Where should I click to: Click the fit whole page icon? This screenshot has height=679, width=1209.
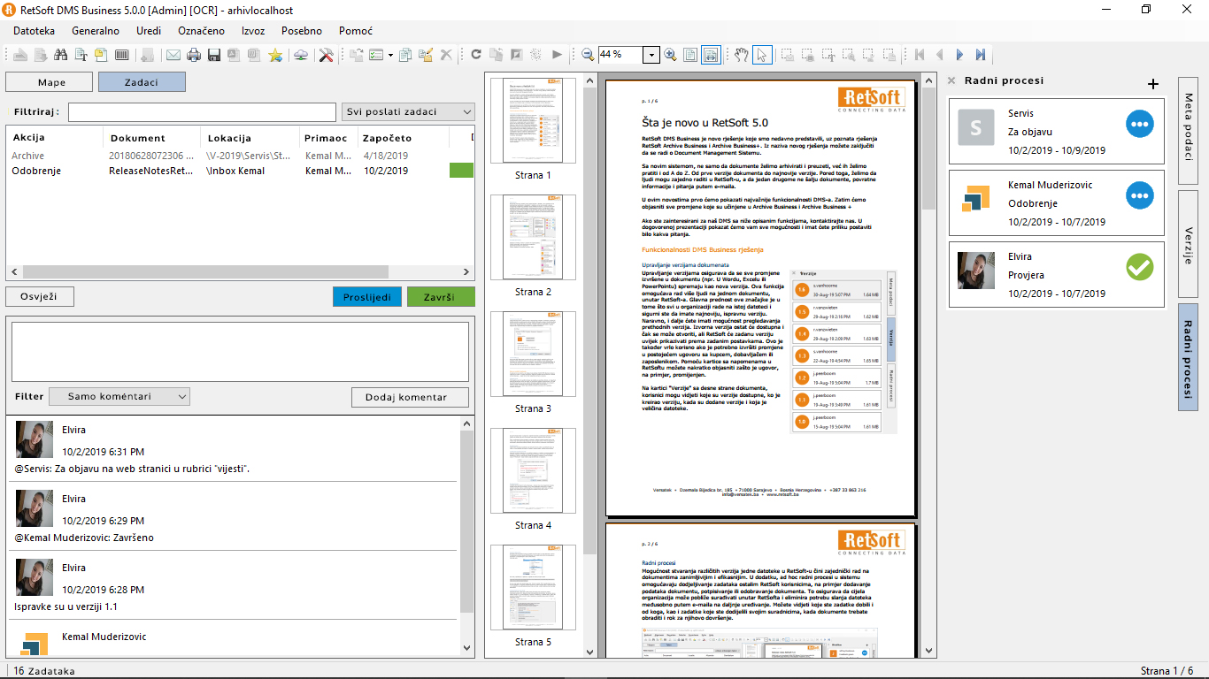pos(690,55)
